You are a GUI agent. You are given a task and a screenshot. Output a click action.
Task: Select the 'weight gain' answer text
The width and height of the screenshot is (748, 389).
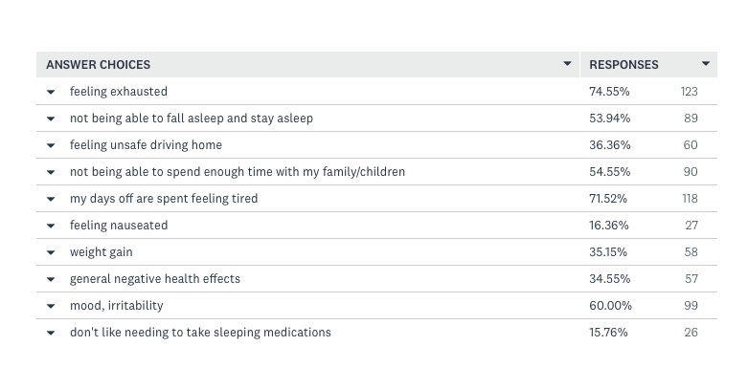tap(102, 252)
